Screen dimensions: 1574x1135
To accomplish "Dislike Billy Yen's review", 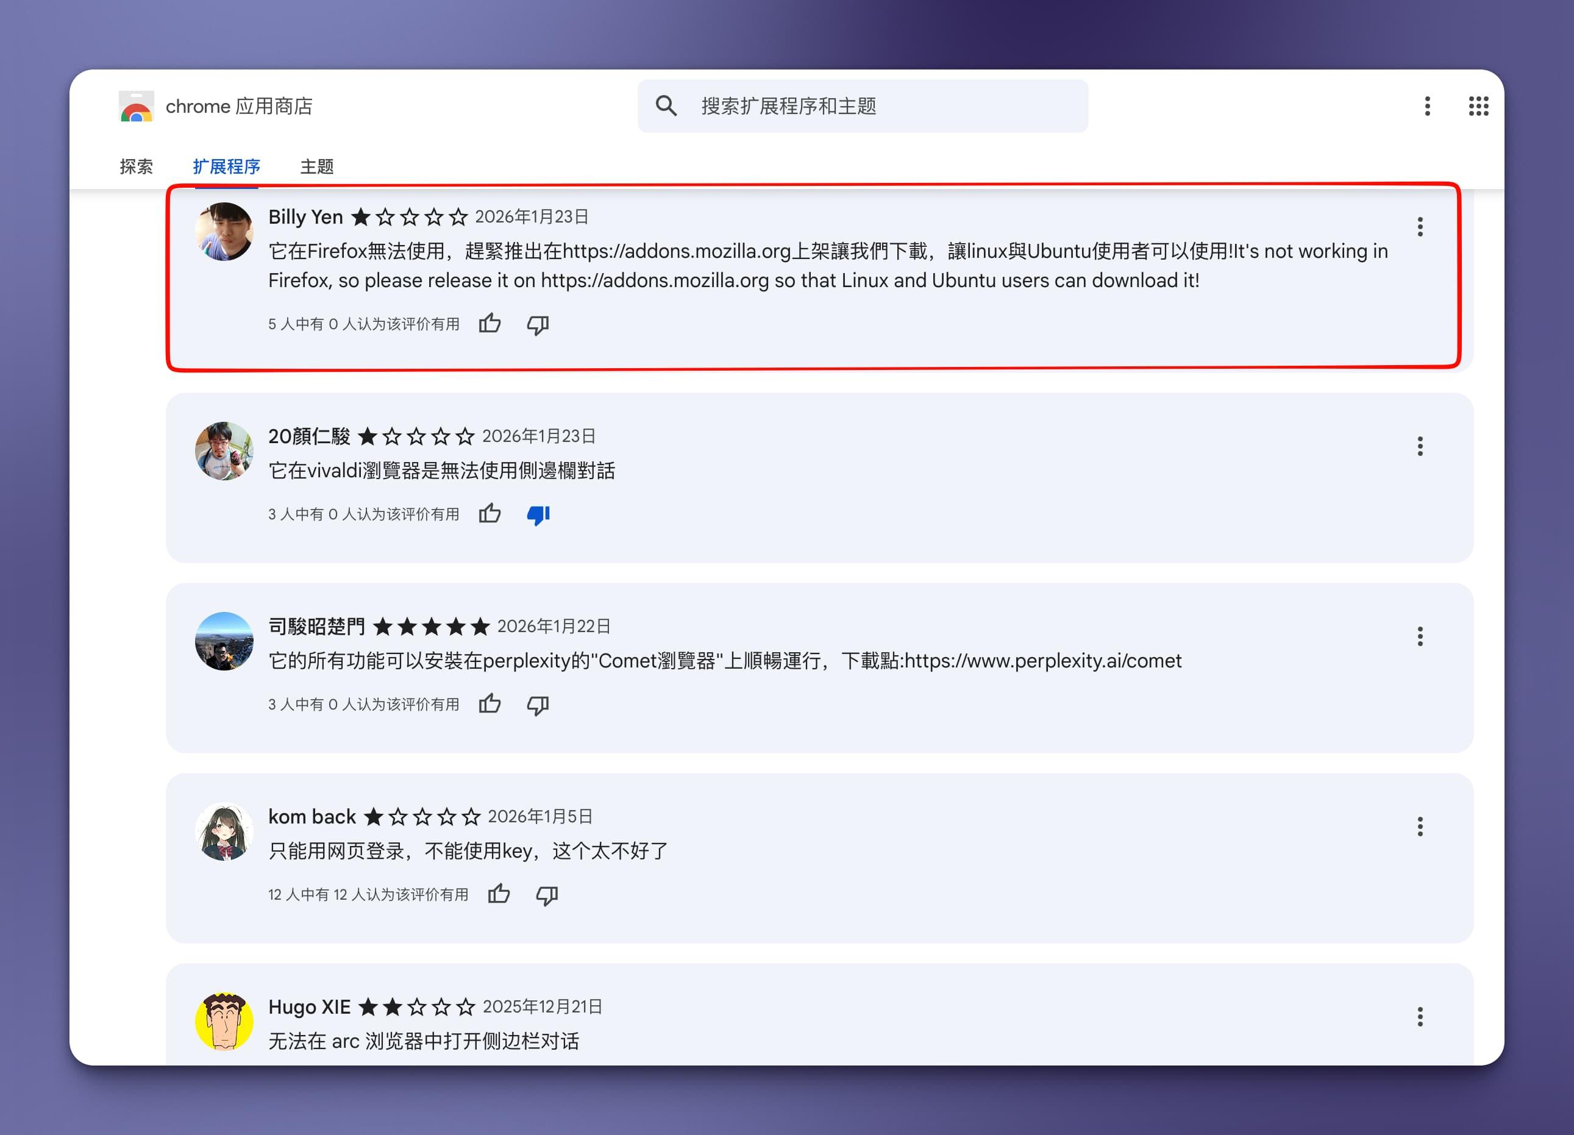I will click(x=538, y=324).
